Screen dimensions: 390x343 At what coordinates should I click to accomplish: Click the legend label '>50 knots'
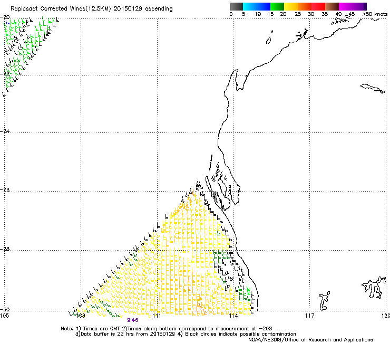(x=375, y=14)
